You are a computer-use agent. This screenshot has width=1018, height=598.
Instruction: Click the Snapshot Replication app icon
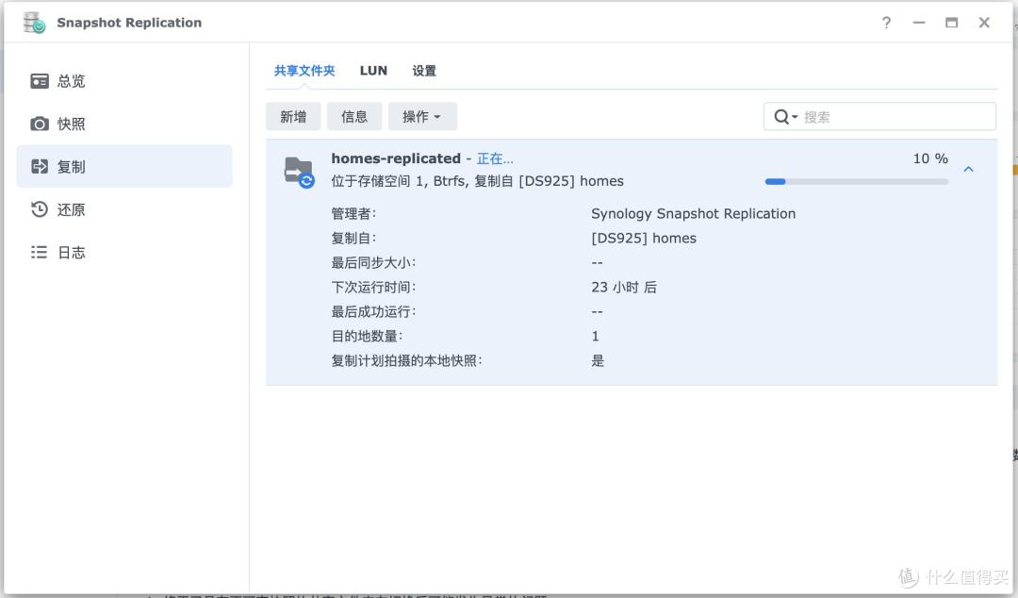(34, 23)
